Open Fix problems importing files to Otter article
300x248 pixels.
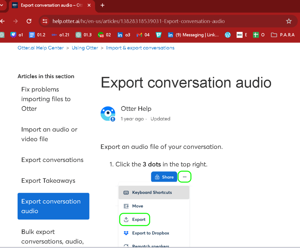point(46,99)
